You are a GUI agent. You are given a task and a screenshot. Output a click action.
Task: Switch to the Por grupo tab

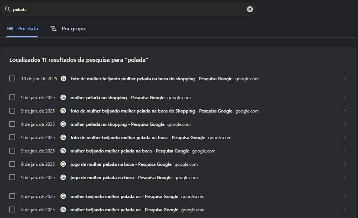click(68, 28)
